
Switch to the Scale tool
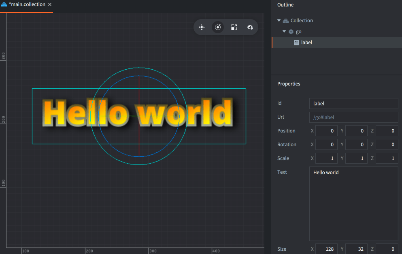point(234,27)
